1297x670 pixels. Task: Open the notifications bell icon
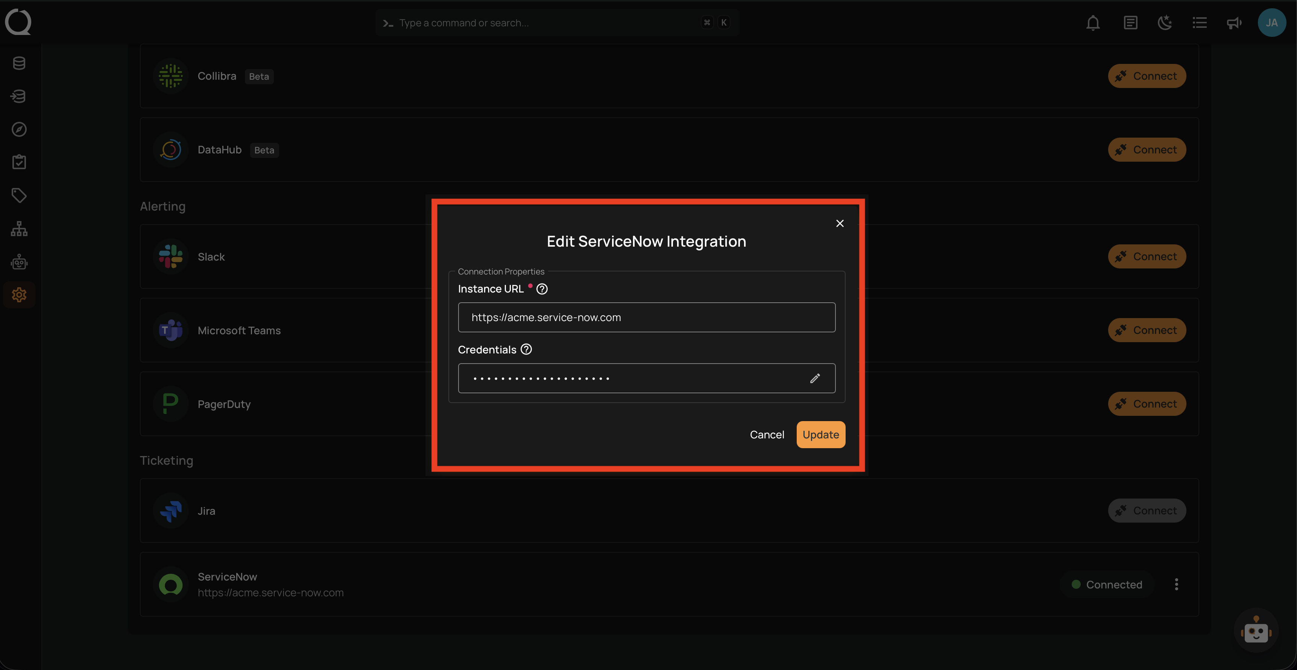click(x=1093, y=23)
